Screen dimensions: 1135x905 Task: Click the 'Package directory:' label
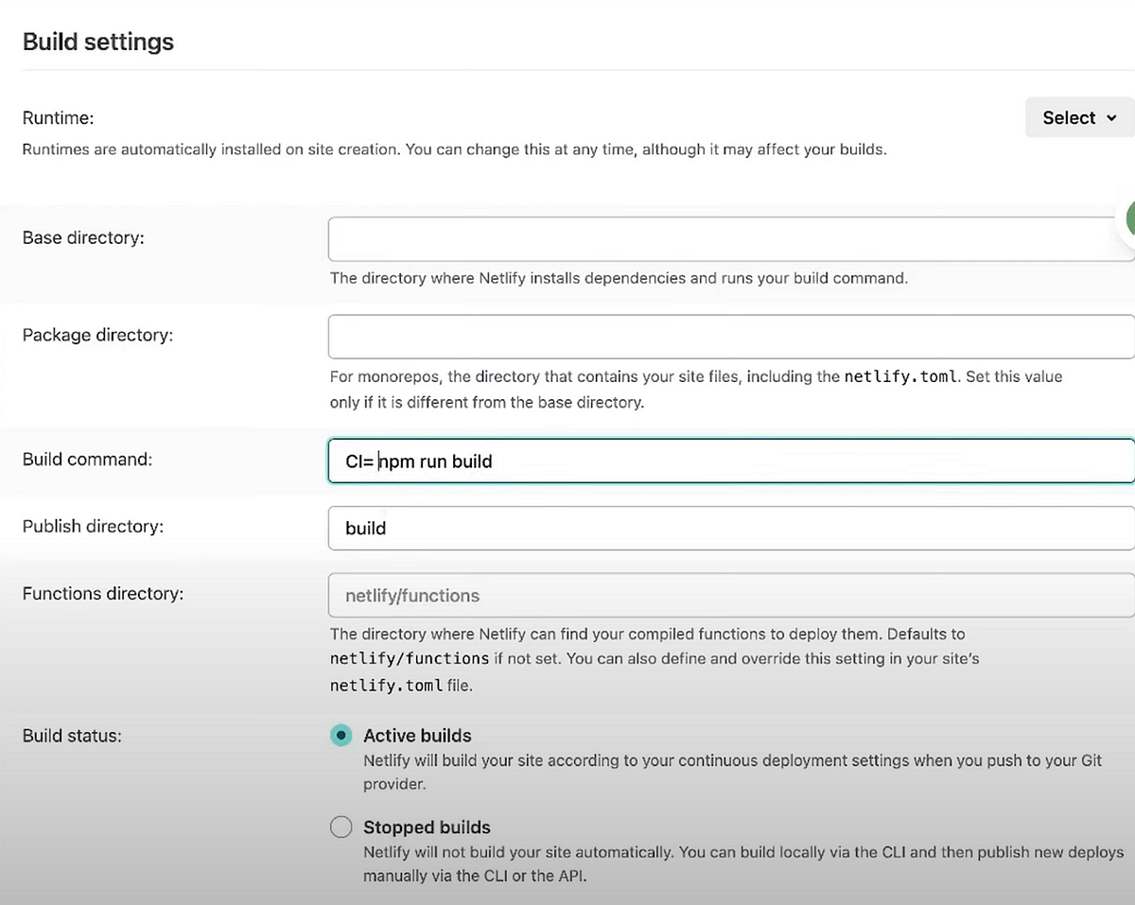click(97, 335)
